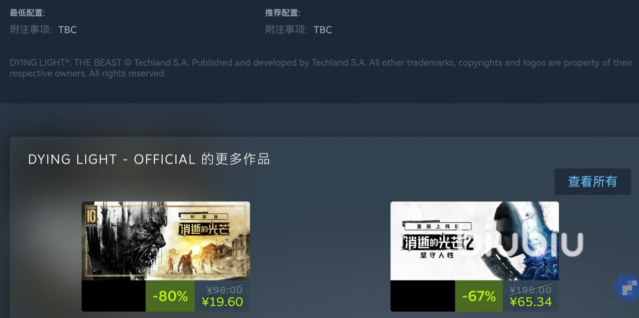Click the black box beside the -67% badge
This screenshot has width=639, height=318.
coord(422,296)
